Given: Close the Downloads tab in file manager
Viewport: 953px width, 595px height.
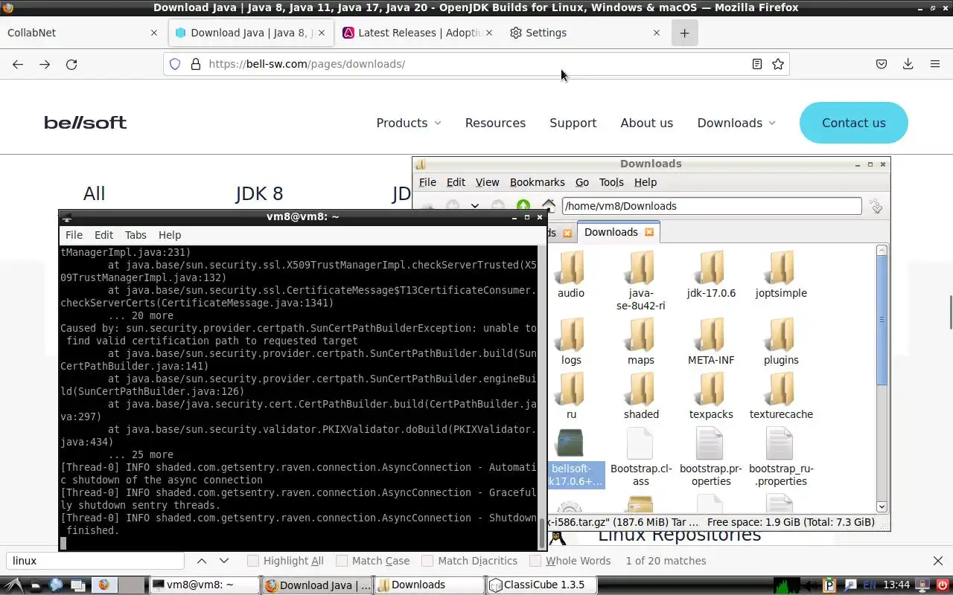Looking at the screenshot, I should pyautogui.click(x=649, y=232).
